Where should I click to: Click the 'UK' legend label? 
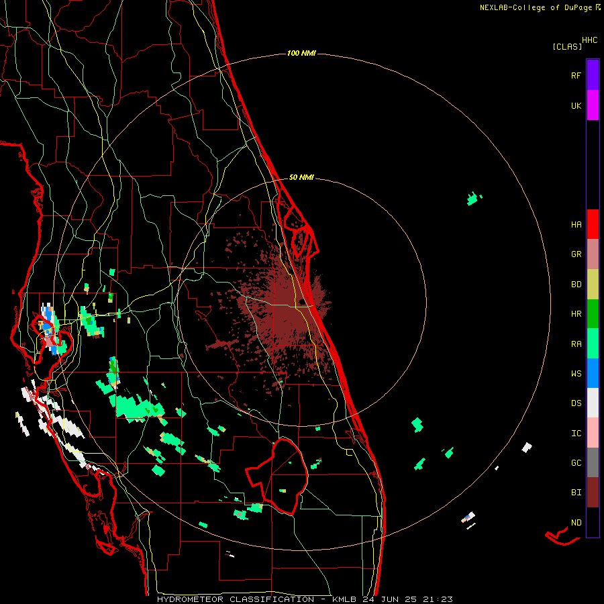576,105
